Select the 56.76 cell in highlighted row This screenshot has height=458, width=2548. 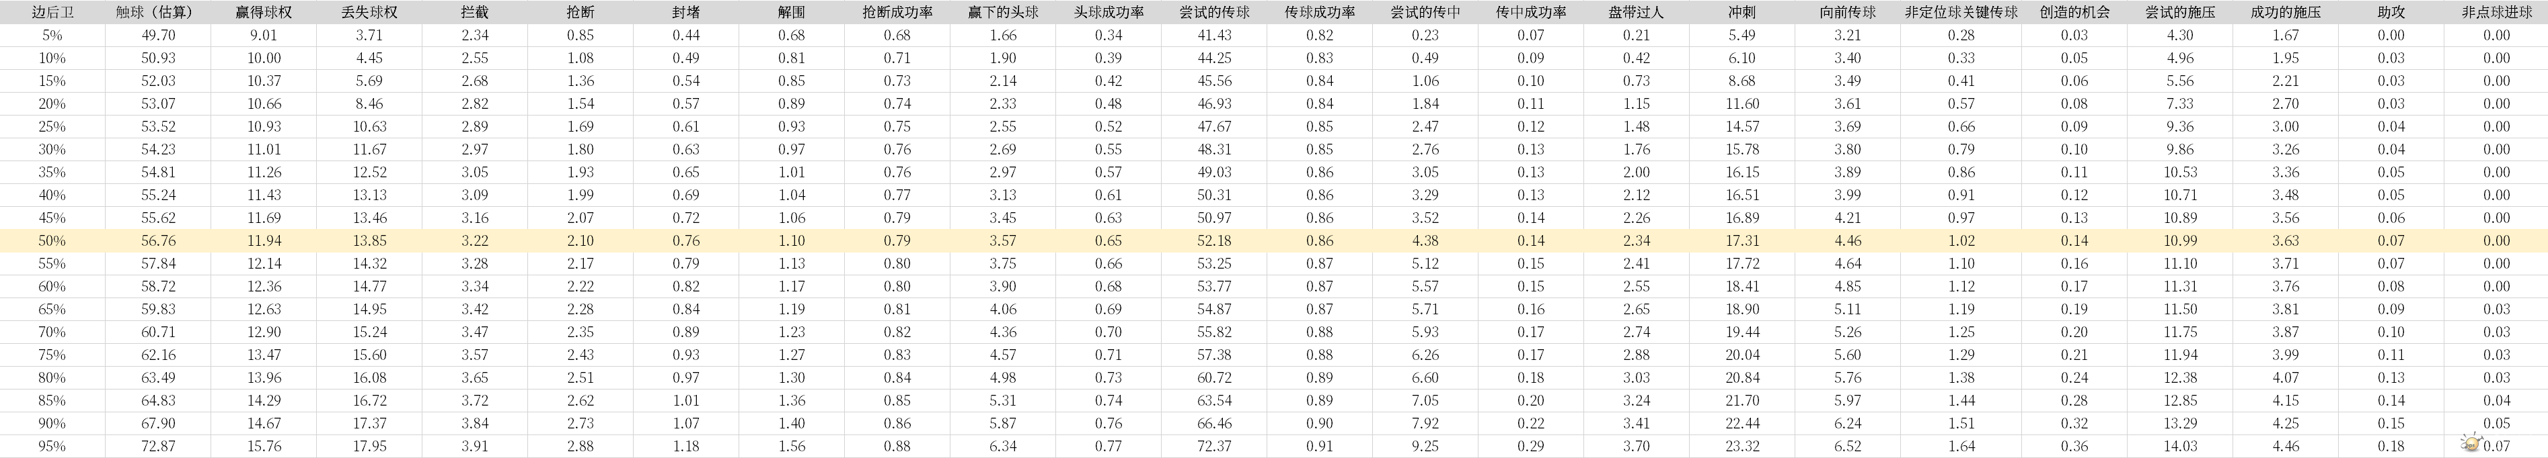point(158,241)
